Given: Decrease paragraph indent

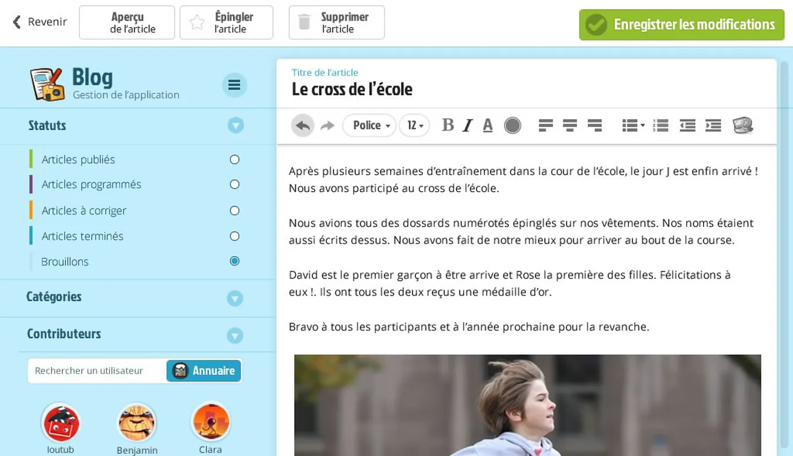Looking at the screenshot, I should pyautogui.click(x=687, y=125).
